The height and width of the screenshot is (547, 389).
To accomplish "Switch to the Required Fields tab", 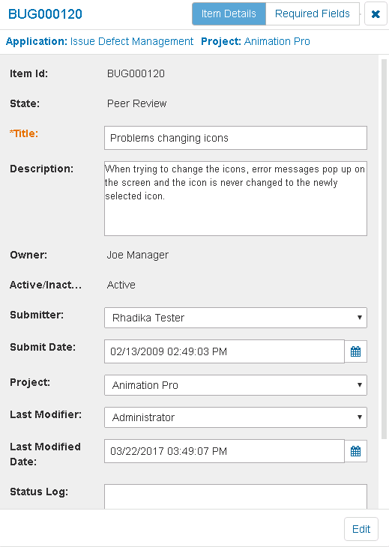I will 313,14.
